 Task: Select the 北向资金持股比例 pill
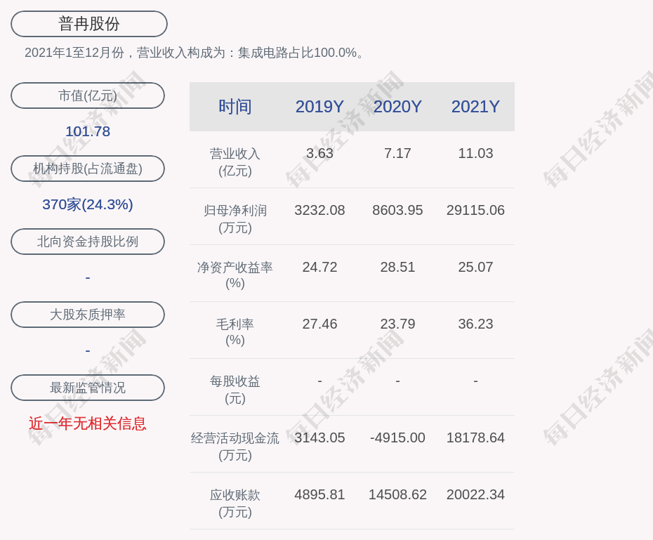[88, 242]
